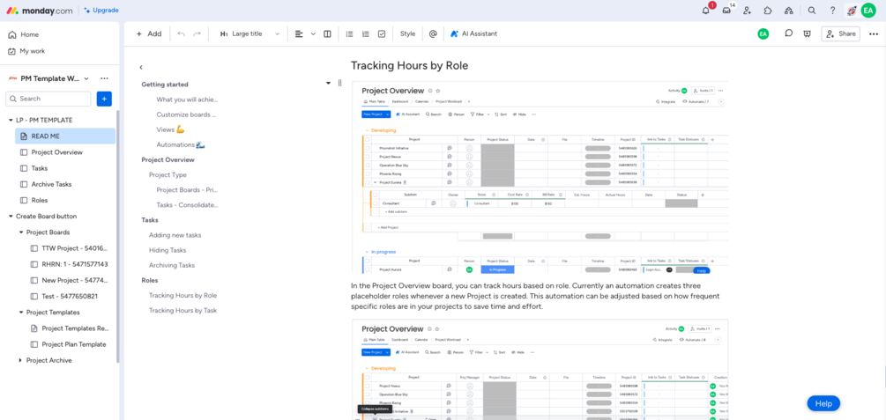Click the first Project Overview screenshot image

pyautogui.click(x=540, y=178)
